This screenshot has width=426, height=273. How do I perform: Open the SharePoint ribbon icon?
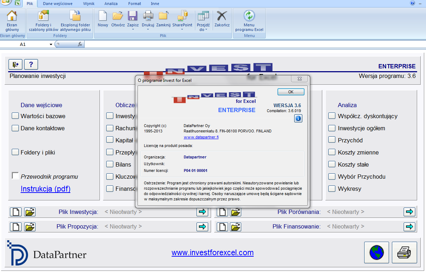[x=182, y=16]
